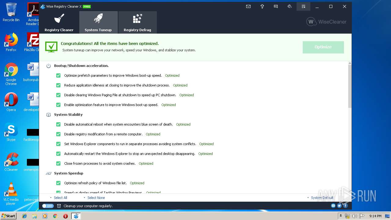Uncheck Reduce application idleness at closing
391x220 pixels.
pyautogui.click(x=58, y=85)
